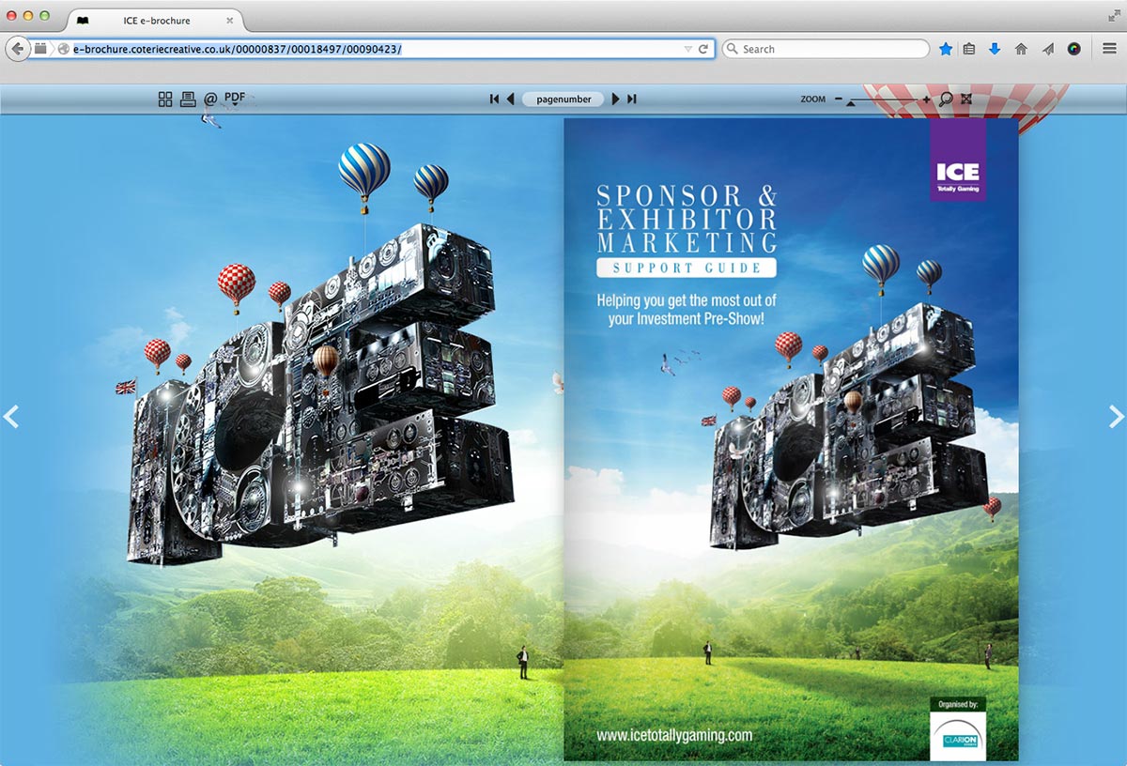This screenshot has width=1127, height=766.
Task: Increase zoom with the plus button
Action: (x=926, y=99)
